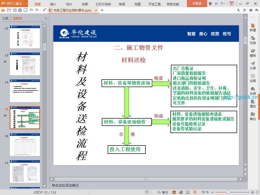Image resolution: width=260 pixels, height=195 pixels.
Task: Open the 切换 transition panel icon
Action: (x=253, y=40)
